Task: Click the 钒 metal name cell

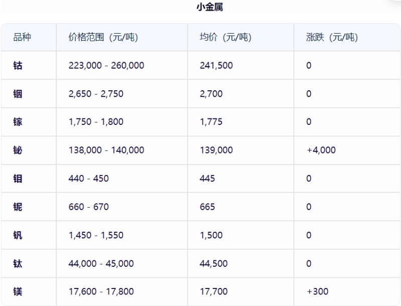Action: tap(18, 235)
